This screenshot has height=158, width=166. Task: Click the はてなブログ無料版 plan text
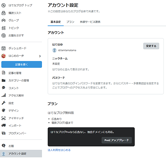click(x=61, y=113)
